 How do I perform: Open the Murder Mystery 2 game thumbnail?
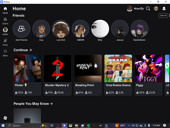(x=57, y=69)
